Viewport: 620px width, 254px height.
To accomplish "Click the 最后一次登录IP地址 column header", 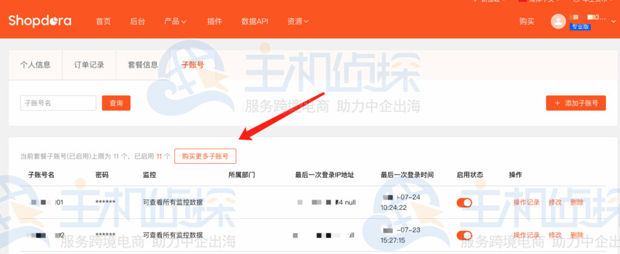I will [x=325, y=175].
